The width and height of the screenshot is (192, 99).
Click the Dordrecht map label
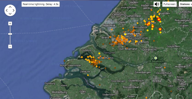coord(150,49)
